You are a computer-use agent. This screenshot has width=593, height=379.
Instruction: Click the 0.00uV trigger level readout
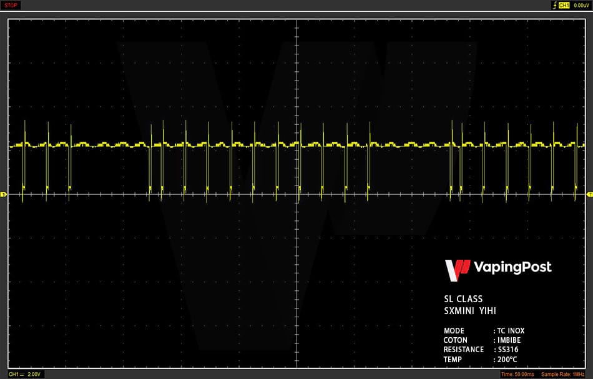pos(581,5)
